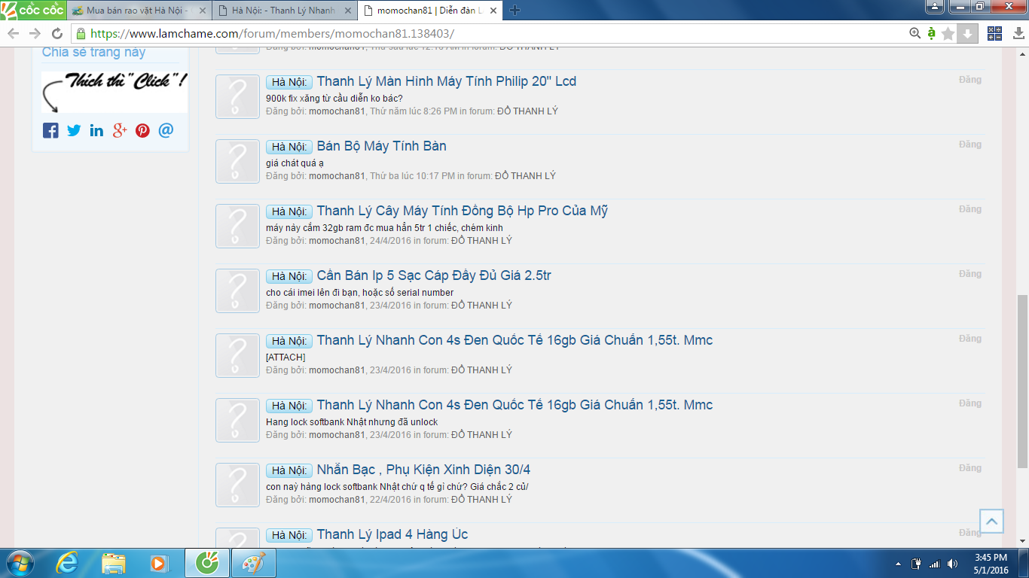Bookmark this page with the star icon
Screen dimensions: 1029x578
[x=948, y=33]
